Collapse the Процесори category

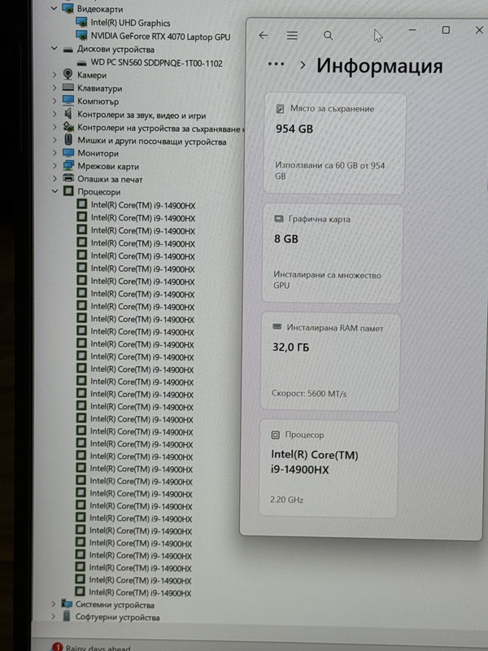[54, 191]
